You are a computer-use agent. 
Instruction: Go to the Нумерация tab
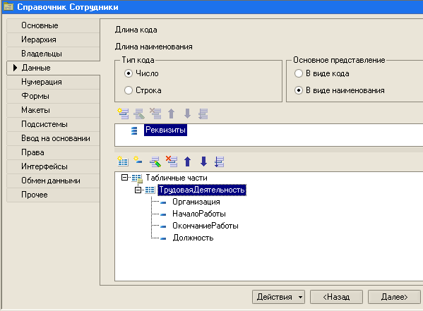pyautogui.click(x=53, y=83)
